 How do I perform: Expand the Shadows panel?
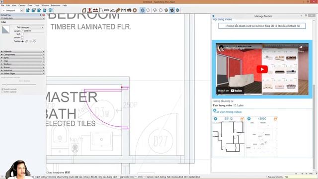23,64
